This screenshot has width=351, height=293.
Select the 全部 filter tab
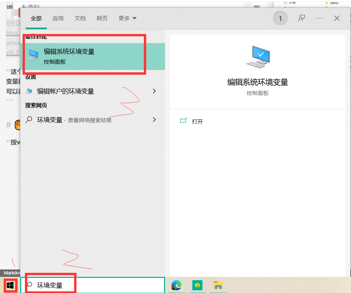(x=36, y=19)
